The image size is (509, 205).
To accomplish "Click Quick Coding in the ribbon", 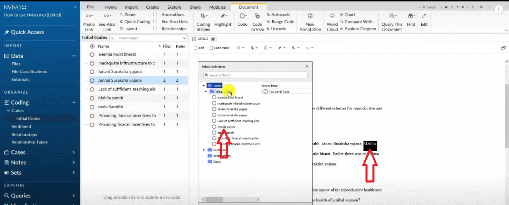I will [x=135, y=22].
